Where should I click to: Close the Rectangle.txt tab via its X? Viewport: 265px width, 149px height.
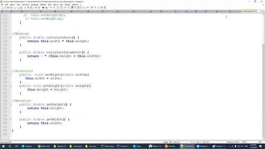click(x=255, y=11)
